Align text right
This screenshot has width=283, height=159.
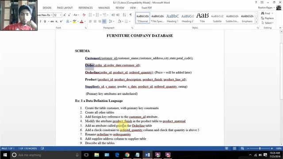pyautogui.click(x=99, y=21)
